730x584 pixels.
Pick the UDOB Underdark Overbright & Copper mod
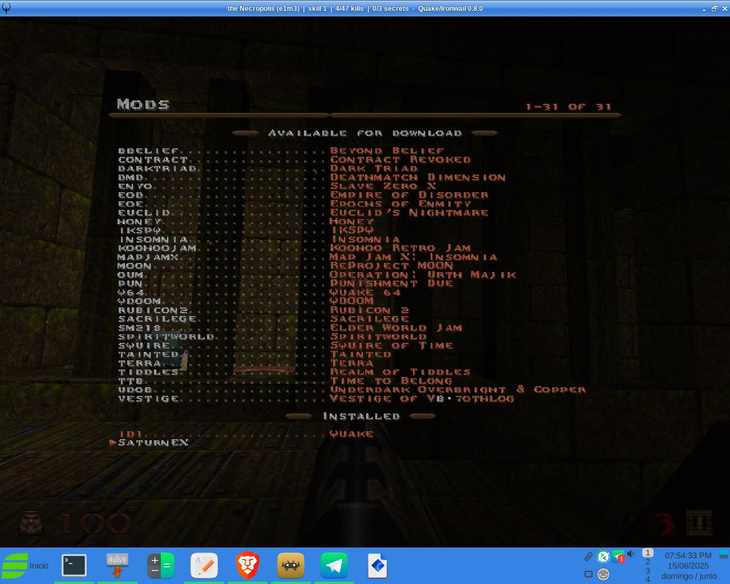[x=352, y=390]
